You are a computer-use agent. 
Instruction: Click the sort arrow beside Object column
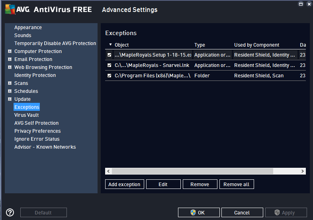(110, 45)
